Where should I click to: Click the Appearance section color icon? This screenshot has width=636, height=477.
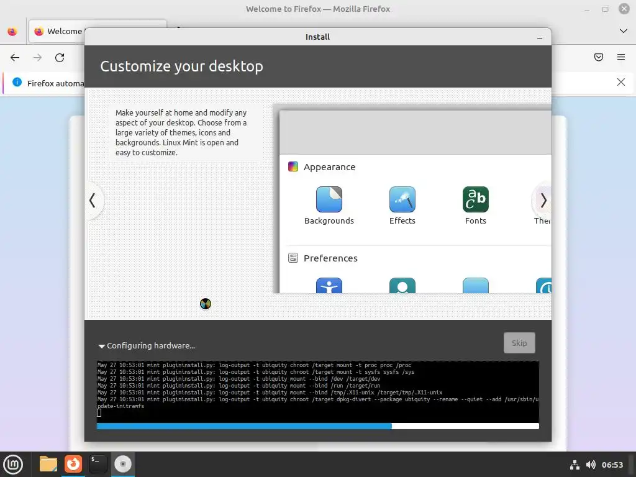point(293,166)
